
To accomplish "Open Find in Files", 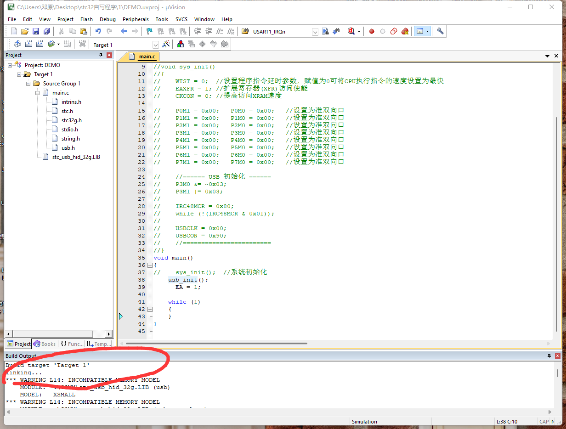I will coord(245,31).
